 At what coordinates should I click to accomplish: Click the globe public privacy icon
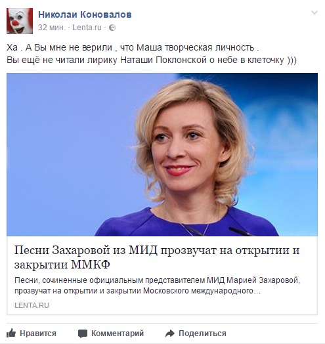pyautogui.click(x=112, y=28)
